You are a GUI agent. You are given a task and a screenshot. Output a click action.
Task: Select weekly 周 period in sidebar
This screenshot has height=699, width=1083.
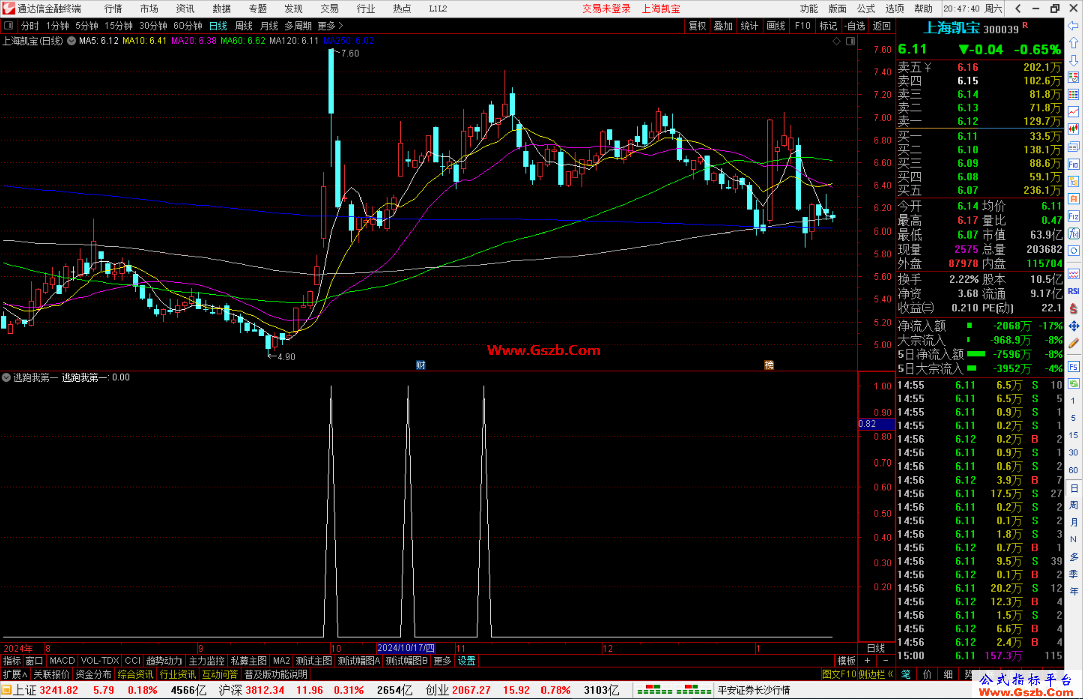click(1073, 505)
